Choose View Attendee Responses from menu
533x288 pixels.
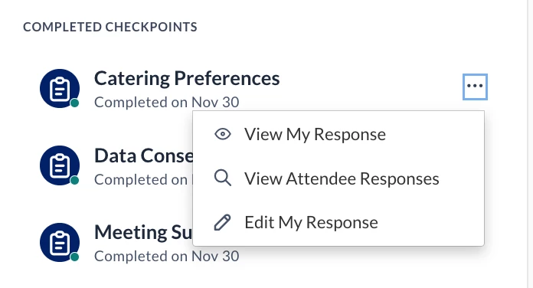pos(338,178)
